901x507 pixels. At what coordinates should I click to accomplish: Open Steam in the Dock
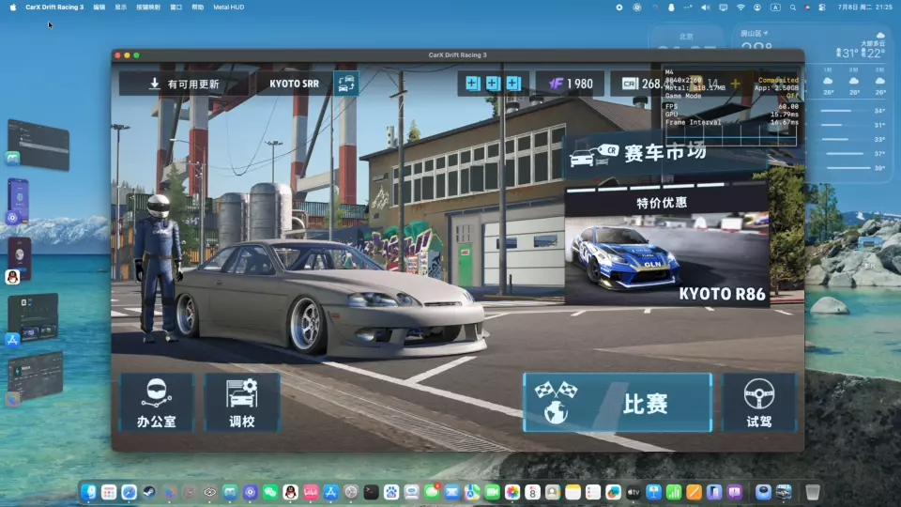[x=149, y=492]
